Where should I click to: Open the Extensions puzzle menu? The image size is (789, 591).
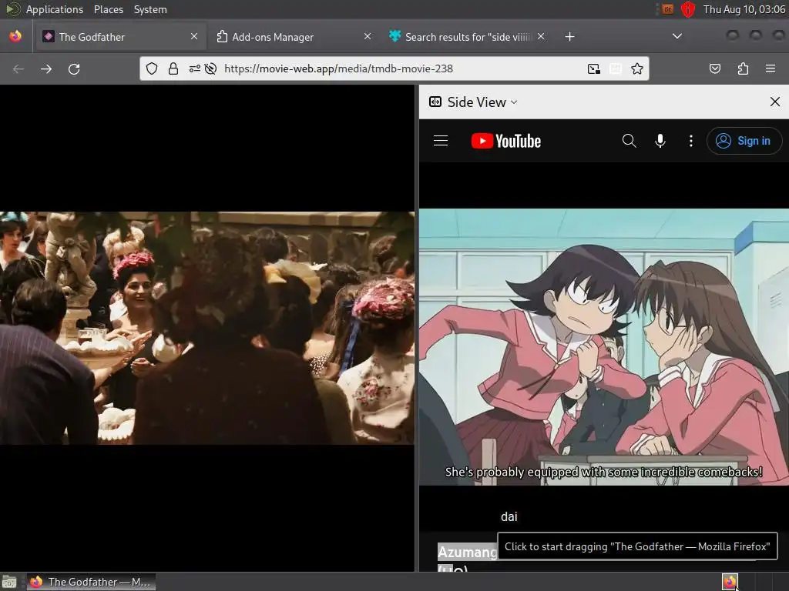(x=743, y=68)
